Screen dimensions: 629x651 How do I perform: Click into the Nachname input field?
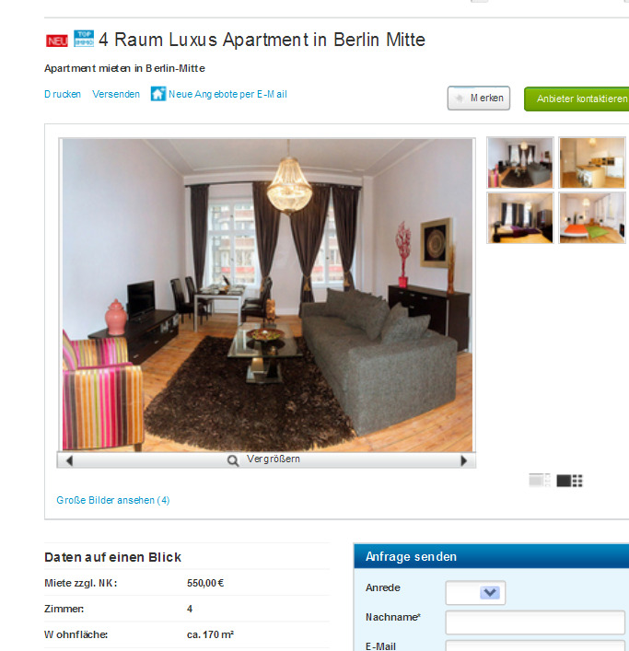(x=535, y=622)
